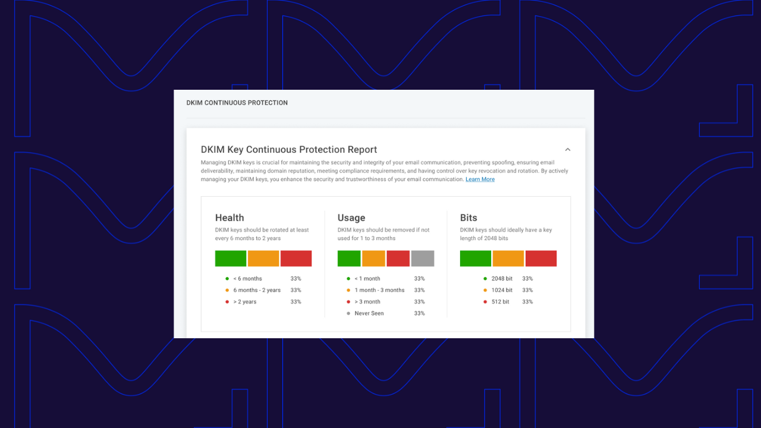Click the green segment of the Health bar

[231, 258]
